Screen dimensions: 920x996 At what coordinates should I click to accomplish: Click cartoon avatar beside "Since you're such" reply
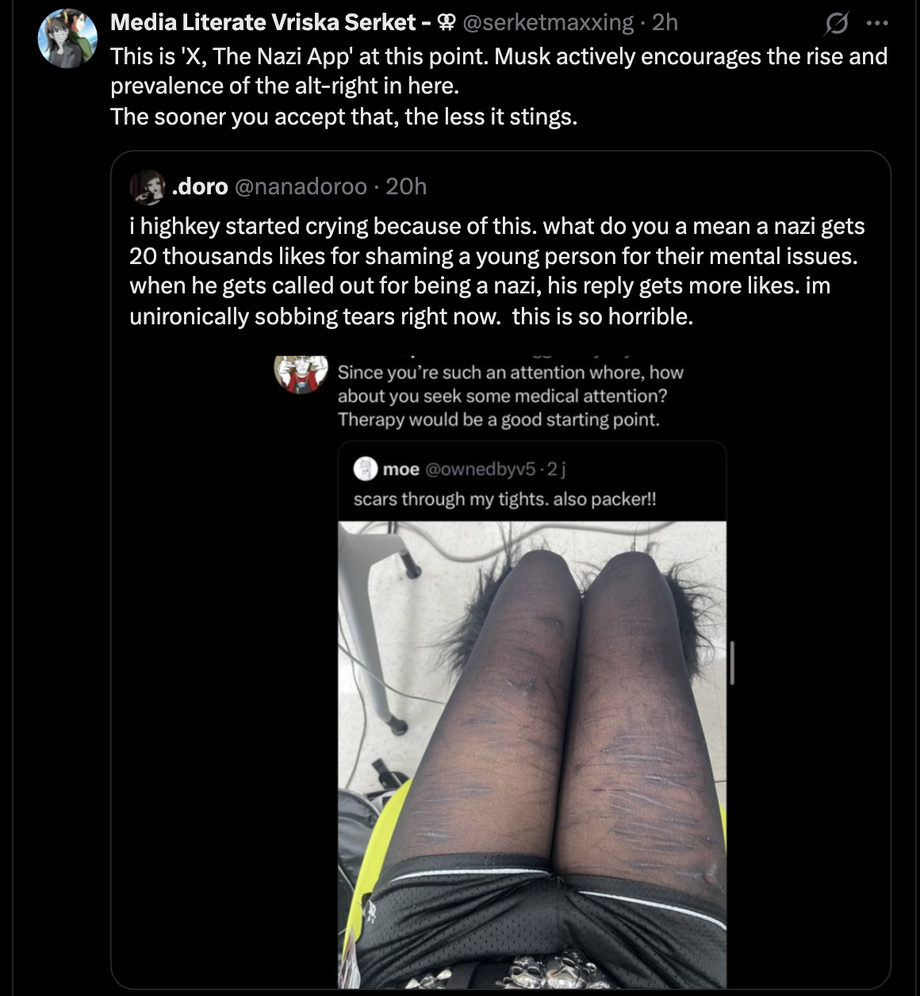(301, 373)
